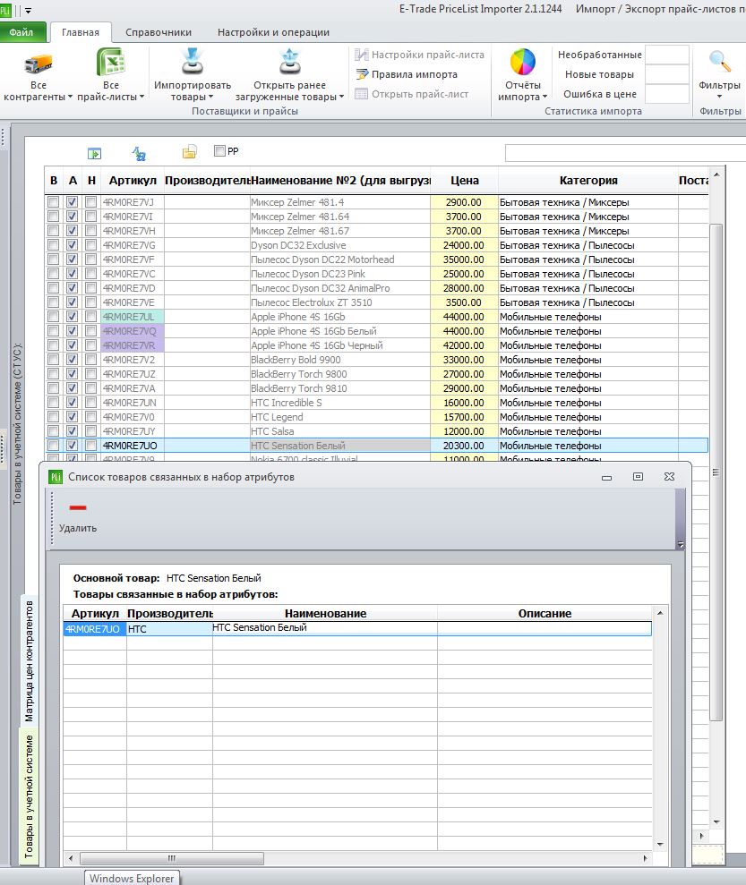Toggle column A checkbox for Dyson DC32 Exclusive
Viewport: 746px width, 885px height.
[72, 245]
